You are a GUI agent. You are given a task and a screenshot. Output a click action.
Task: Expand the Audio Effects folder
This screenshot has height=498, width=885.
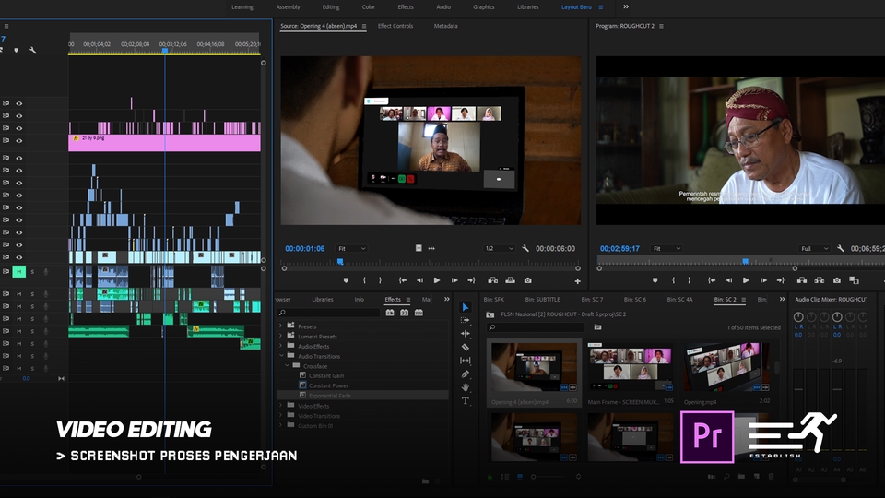[x=280, y=346]
